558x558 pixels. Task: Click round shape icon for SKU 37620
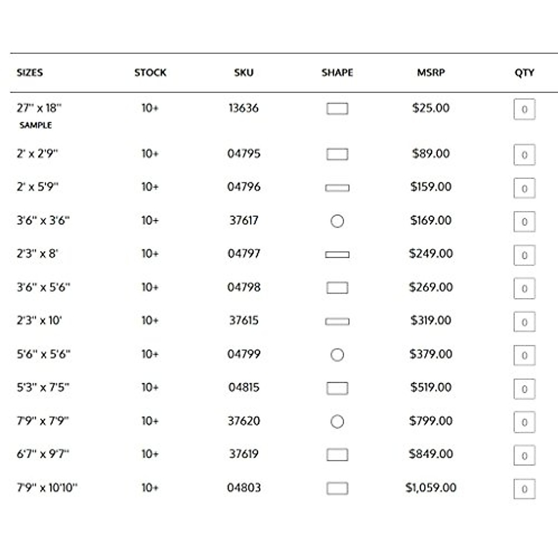[x=337, y=422]
